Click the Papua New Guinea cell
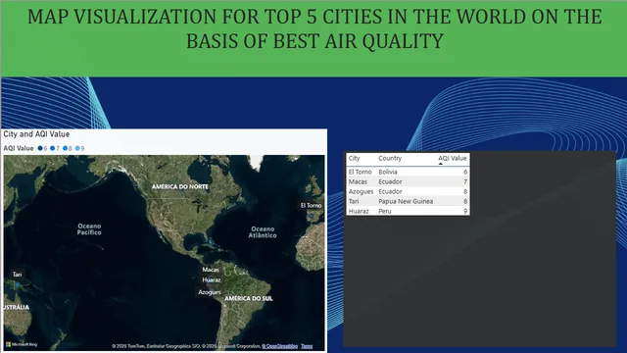 (406, 201)
